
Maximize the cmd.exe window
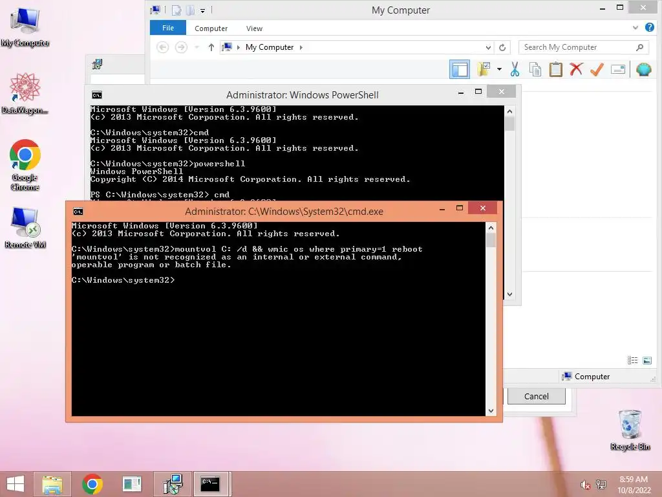(x=460, y=208)
